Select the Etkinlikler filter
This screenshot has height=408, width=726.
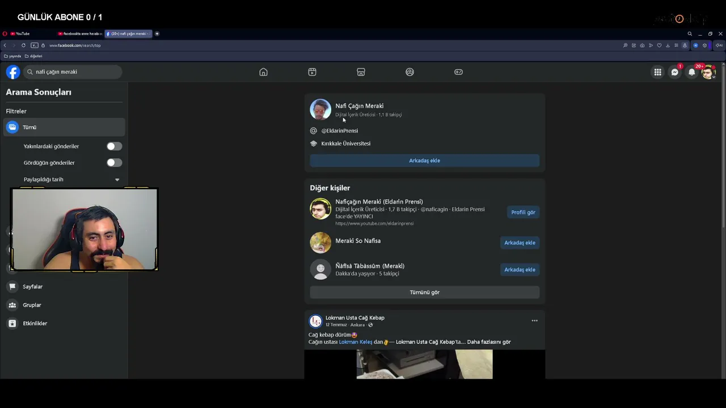[x=64, y=324]
